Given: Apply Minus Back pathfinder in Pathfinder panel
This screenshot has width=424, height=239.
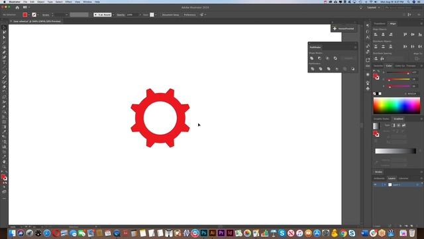Looking at the screenshot, I should [352, 69].
